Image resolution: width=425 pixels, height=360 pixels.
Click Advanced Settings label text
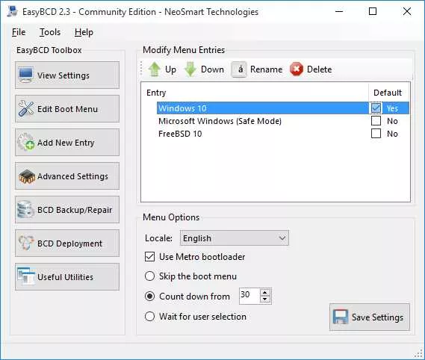pyautogui.click(x=72, y=176)
